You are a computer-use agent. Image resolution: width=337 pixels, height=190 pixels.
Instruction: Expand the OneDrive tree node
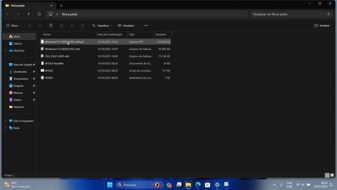(x=6, y=51)
